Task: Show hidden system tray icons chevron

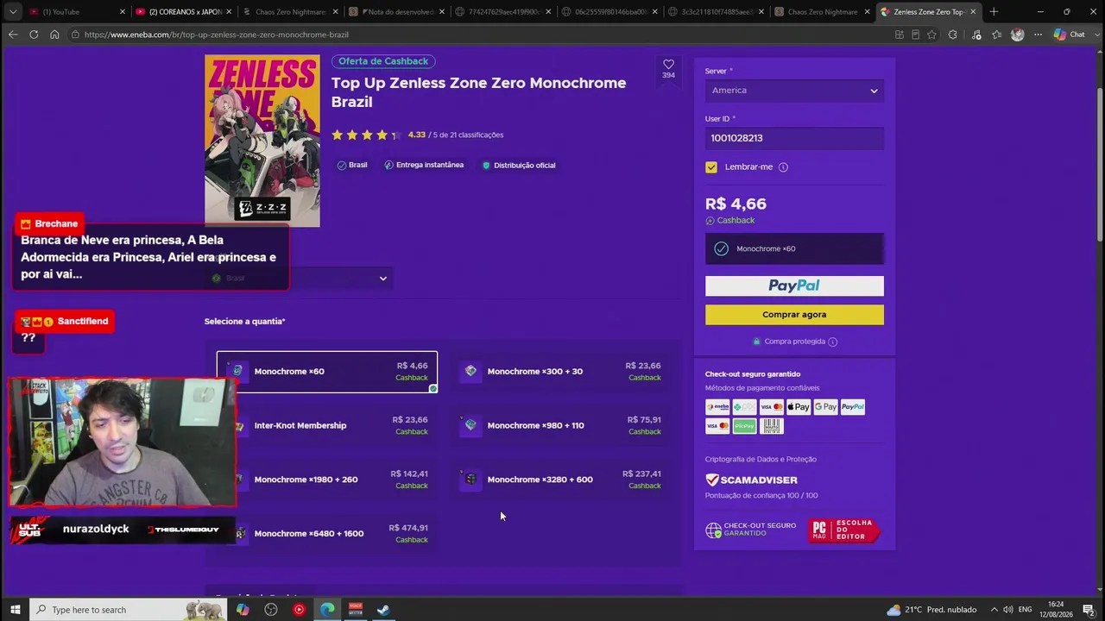Action: (994, 610)
